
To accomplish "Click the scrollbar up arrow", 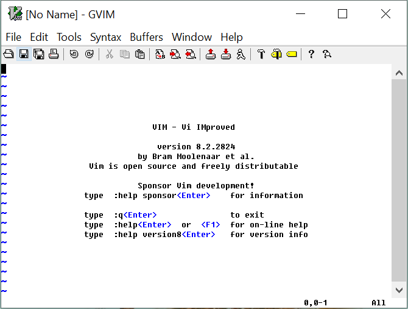I will pos(399,73).
